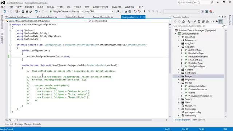The image size is (233, 131).
Task: Switch to the AccountController.cs tab
Action: click(x=103, y=17)
